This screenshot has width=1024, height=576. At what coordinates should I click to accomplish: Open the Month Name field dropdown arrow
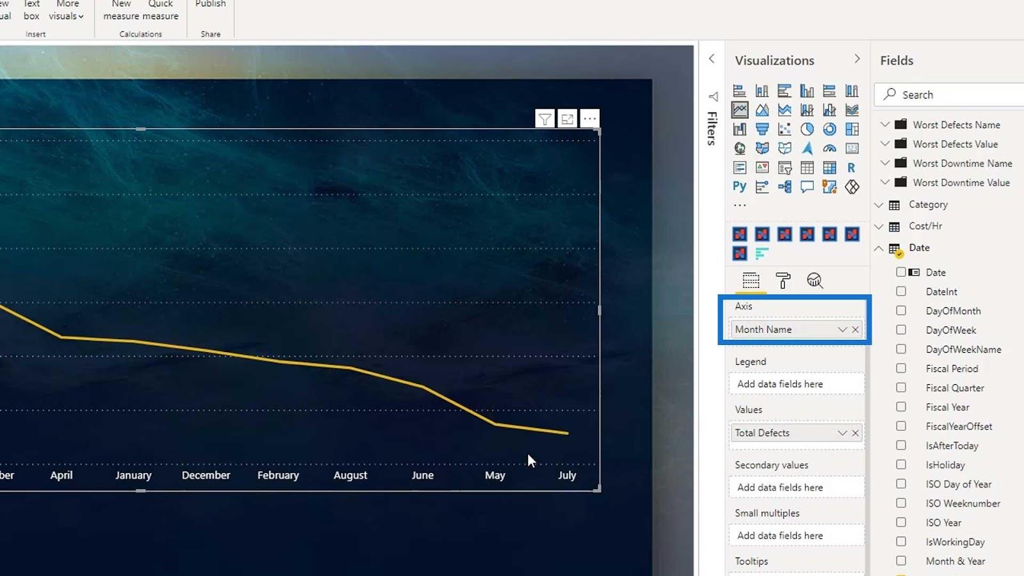click(842, 330)
